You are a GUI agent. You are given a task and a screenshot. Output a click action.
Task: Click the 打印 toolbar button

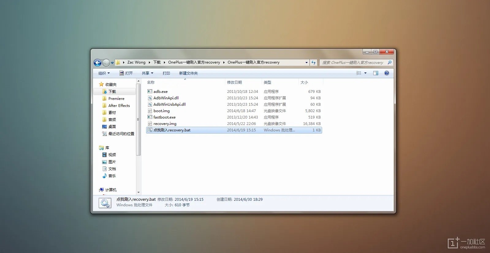coord(166,73)
